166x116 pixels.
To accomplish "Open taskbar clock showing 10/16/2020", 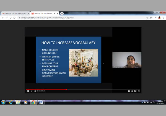I will [160, 102].
